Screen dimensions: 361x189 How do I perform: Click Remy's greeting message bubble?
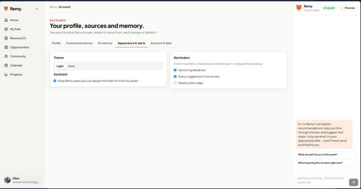324,134
